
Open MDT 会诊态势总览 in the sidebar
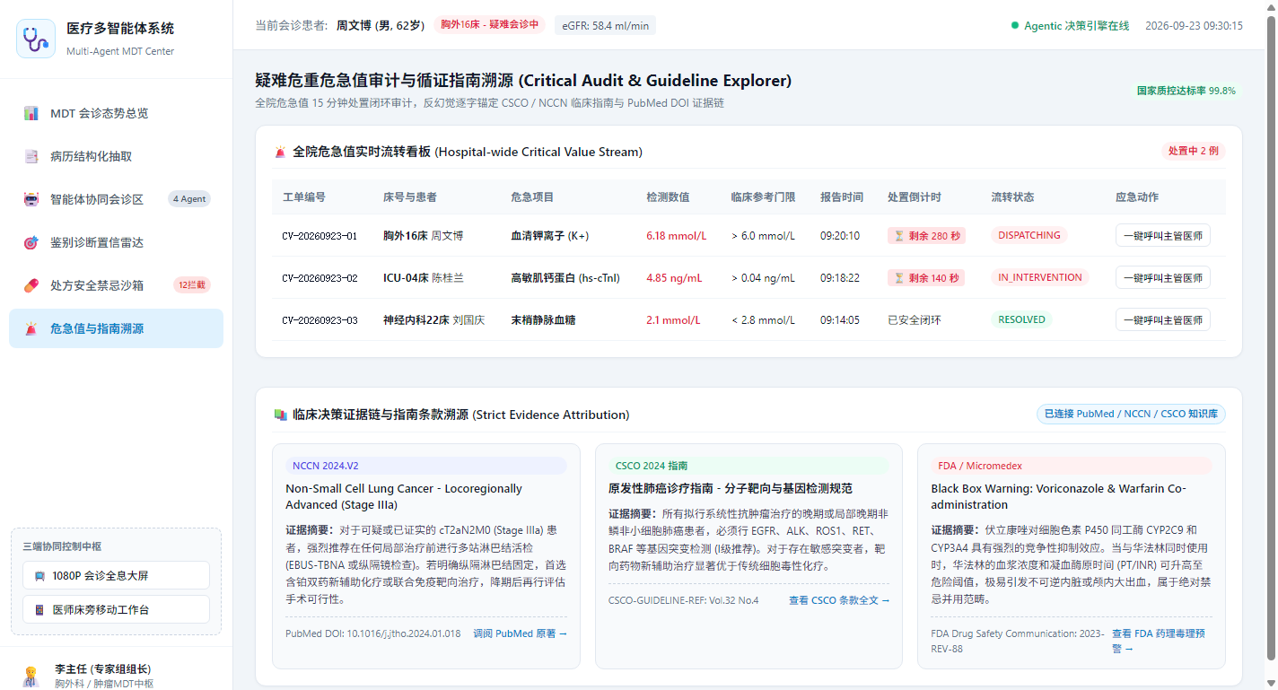click(x=116, y=113)
